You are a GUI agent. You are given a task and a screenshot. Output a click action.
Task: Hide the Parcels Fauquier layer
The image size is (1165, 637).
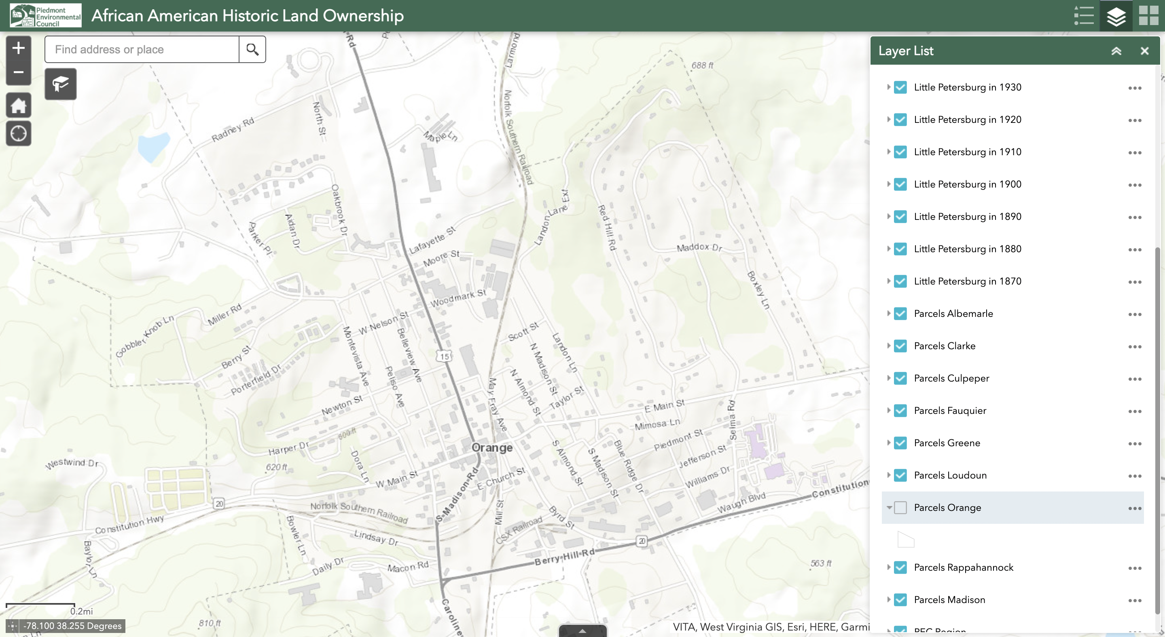point(900,411)
